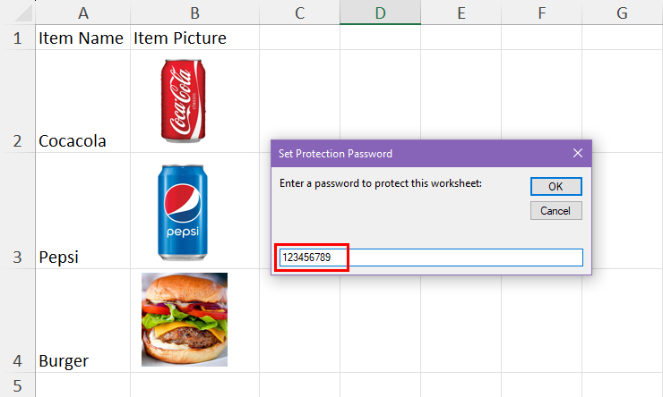Screen dimensions: 663x397
Task: Select column F header
Action: [542, 13]
